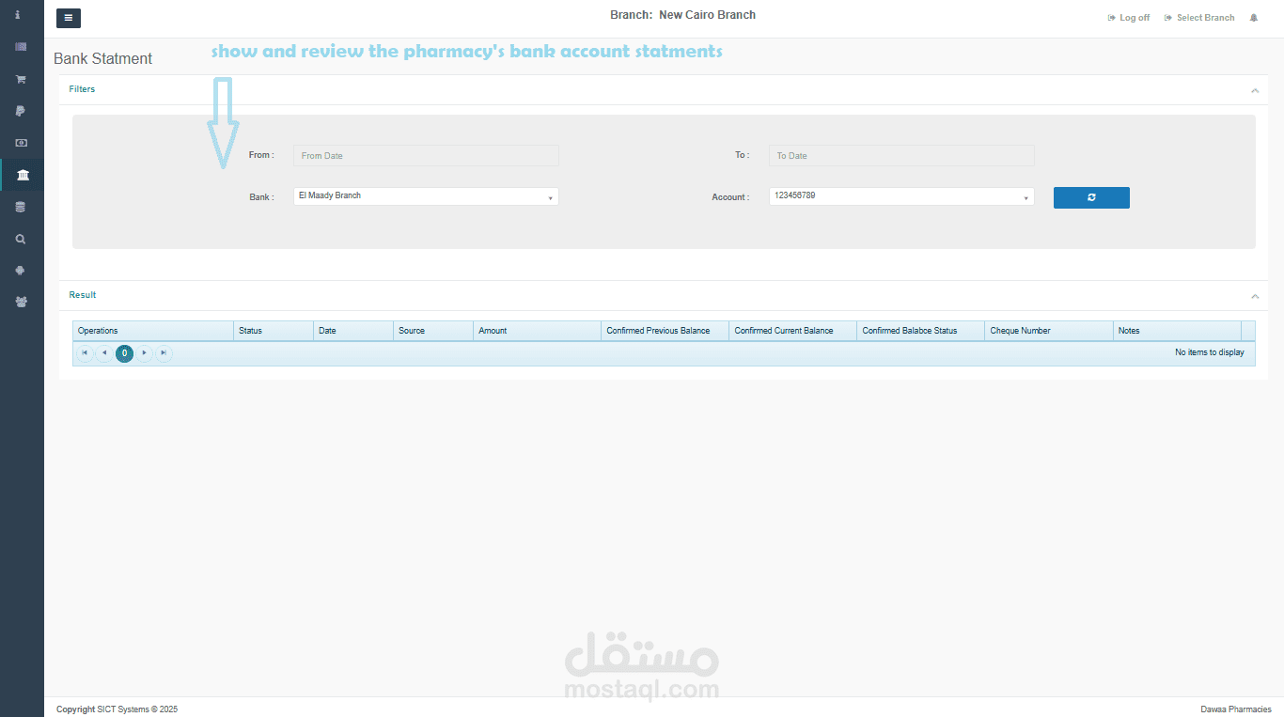Collapse the Filters panel chevron
The image size is (1284, 717).
coord(1255,90)
